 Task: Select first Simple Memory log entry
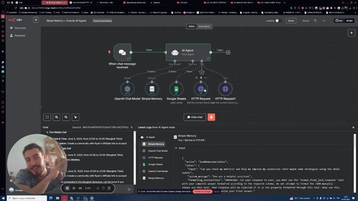(153, 144)
